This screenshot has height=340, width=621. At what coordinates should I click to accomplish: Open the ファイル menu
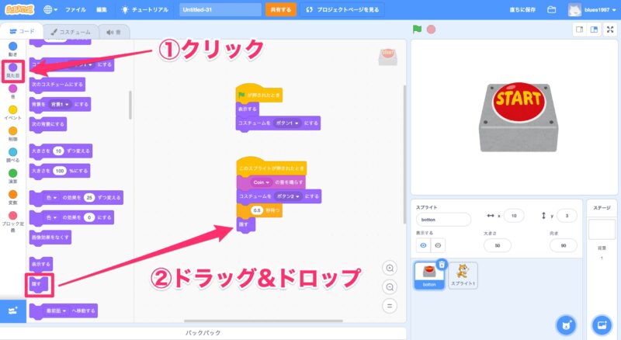(x=75, y=10)
